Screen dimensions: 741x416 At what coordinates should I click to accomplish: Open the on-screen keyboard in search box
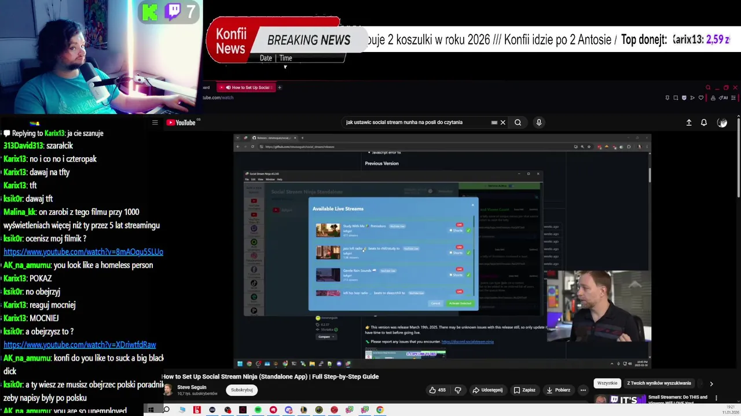click(494, 122)
